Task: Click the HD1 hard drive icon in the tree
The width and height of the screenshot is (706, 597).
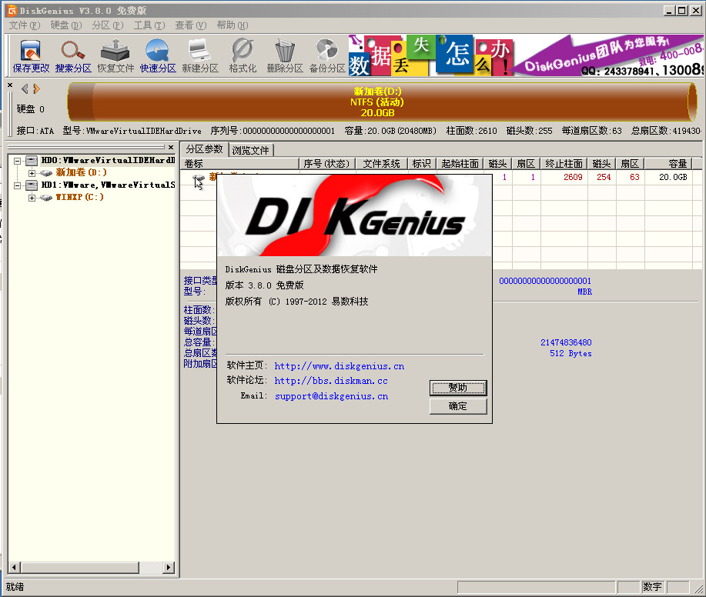Action: click(32, 185)
